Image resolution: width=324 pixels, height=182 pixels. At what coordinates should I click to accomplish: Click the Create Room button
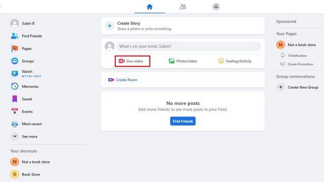coord(123,80)
